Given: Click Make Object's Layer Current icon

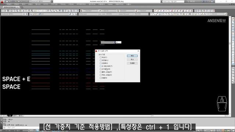Looking at the screenshot, I should (x=70, y=14).
